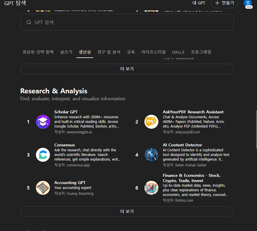Select the 생산성 tab
Screen dimensions: 257x231
tap(85, 52)
